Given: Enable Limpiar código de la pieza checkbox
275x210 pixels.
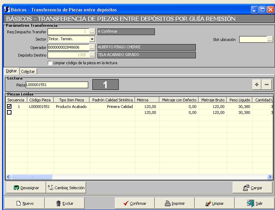Looking at the screenshot, I should (50, 63).
